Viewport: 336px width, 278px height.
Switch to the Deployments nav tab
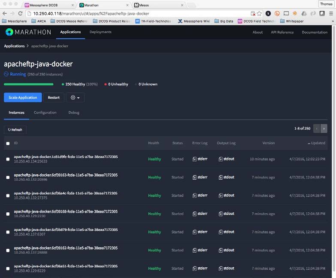coord(100,32)
